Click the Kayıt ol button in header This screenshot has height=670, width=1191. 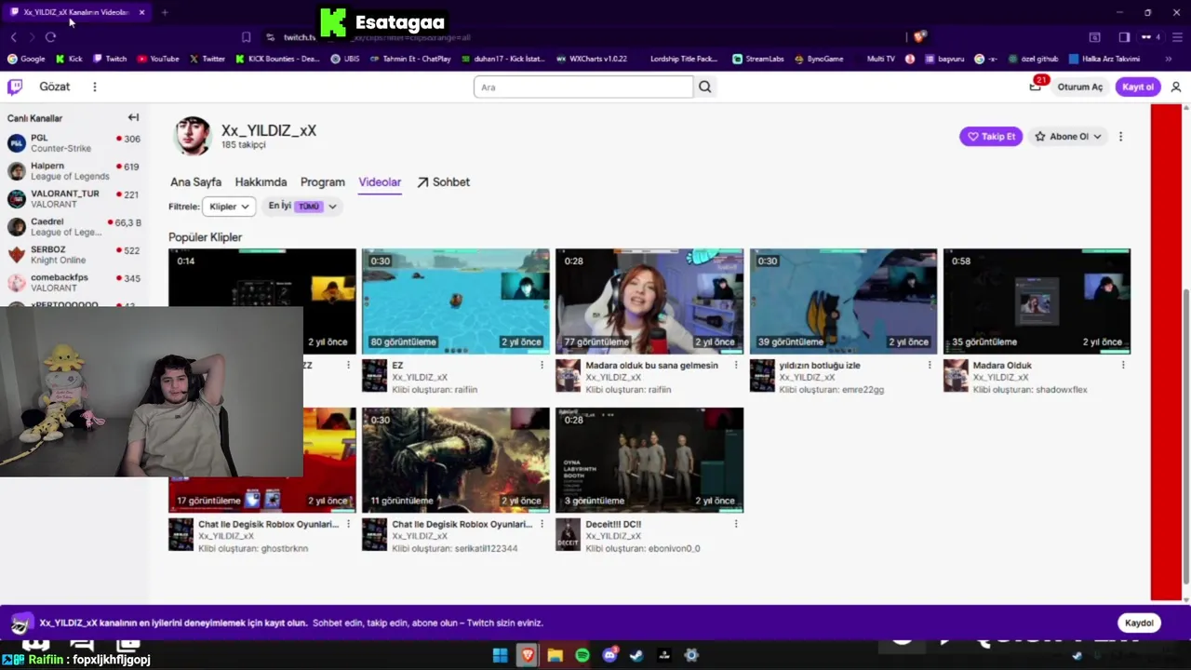(x=1138, y=87)
